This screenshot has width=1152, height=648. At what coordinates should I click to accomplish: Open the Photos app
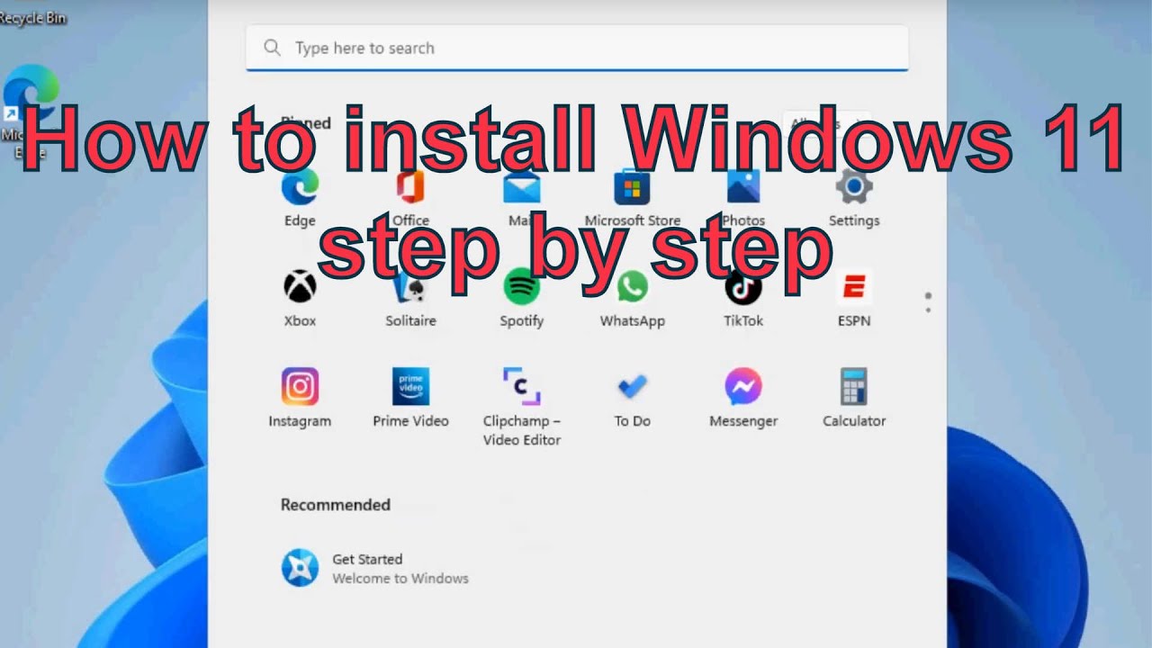[743, 198]
